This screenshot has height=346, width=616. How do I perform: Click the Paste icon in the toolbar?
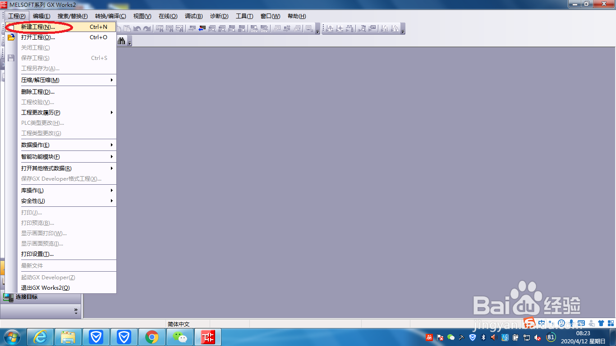tap(127, 28)
